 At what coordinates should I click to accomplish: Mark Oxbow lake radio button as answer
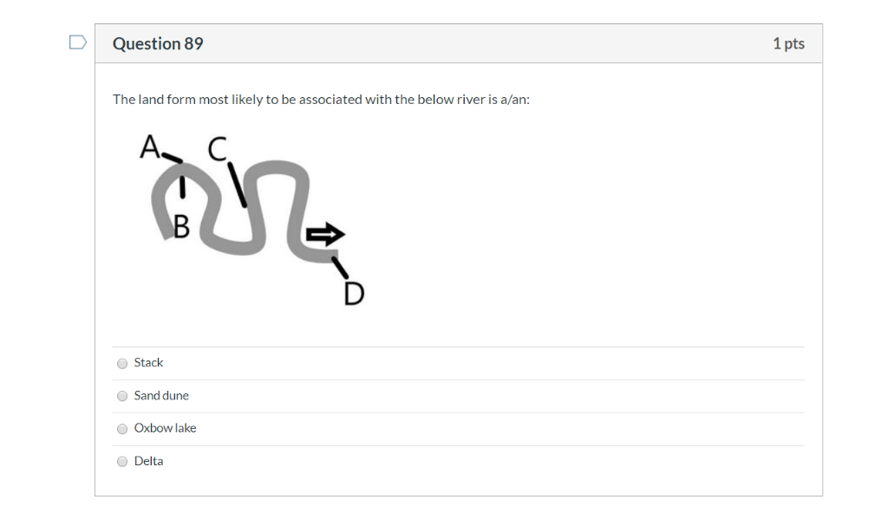point(122,429)
